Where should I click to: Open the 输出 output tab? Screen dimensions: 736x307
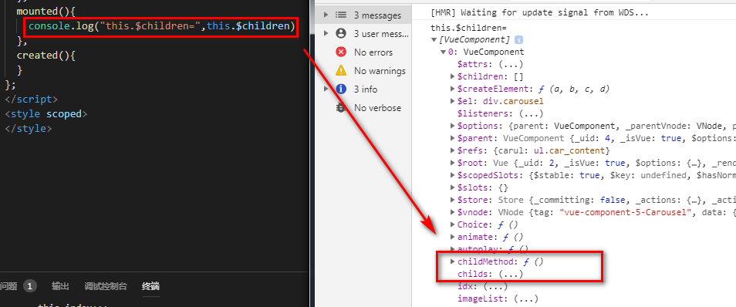click(60, 286)
